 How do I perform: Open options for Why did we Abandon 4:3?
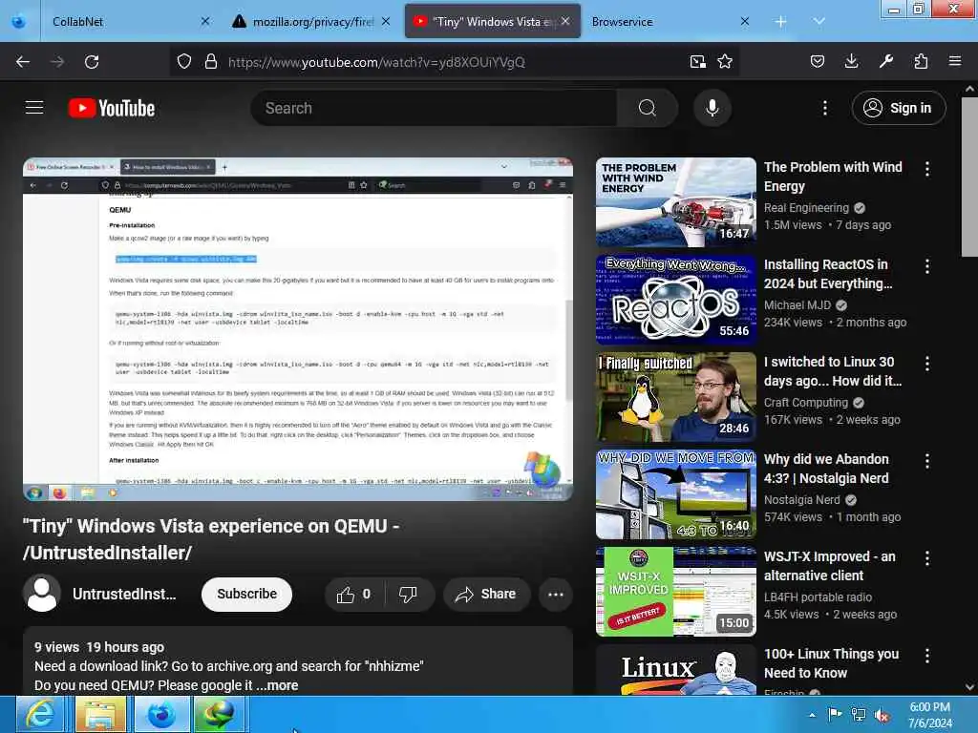click(927, 461)
